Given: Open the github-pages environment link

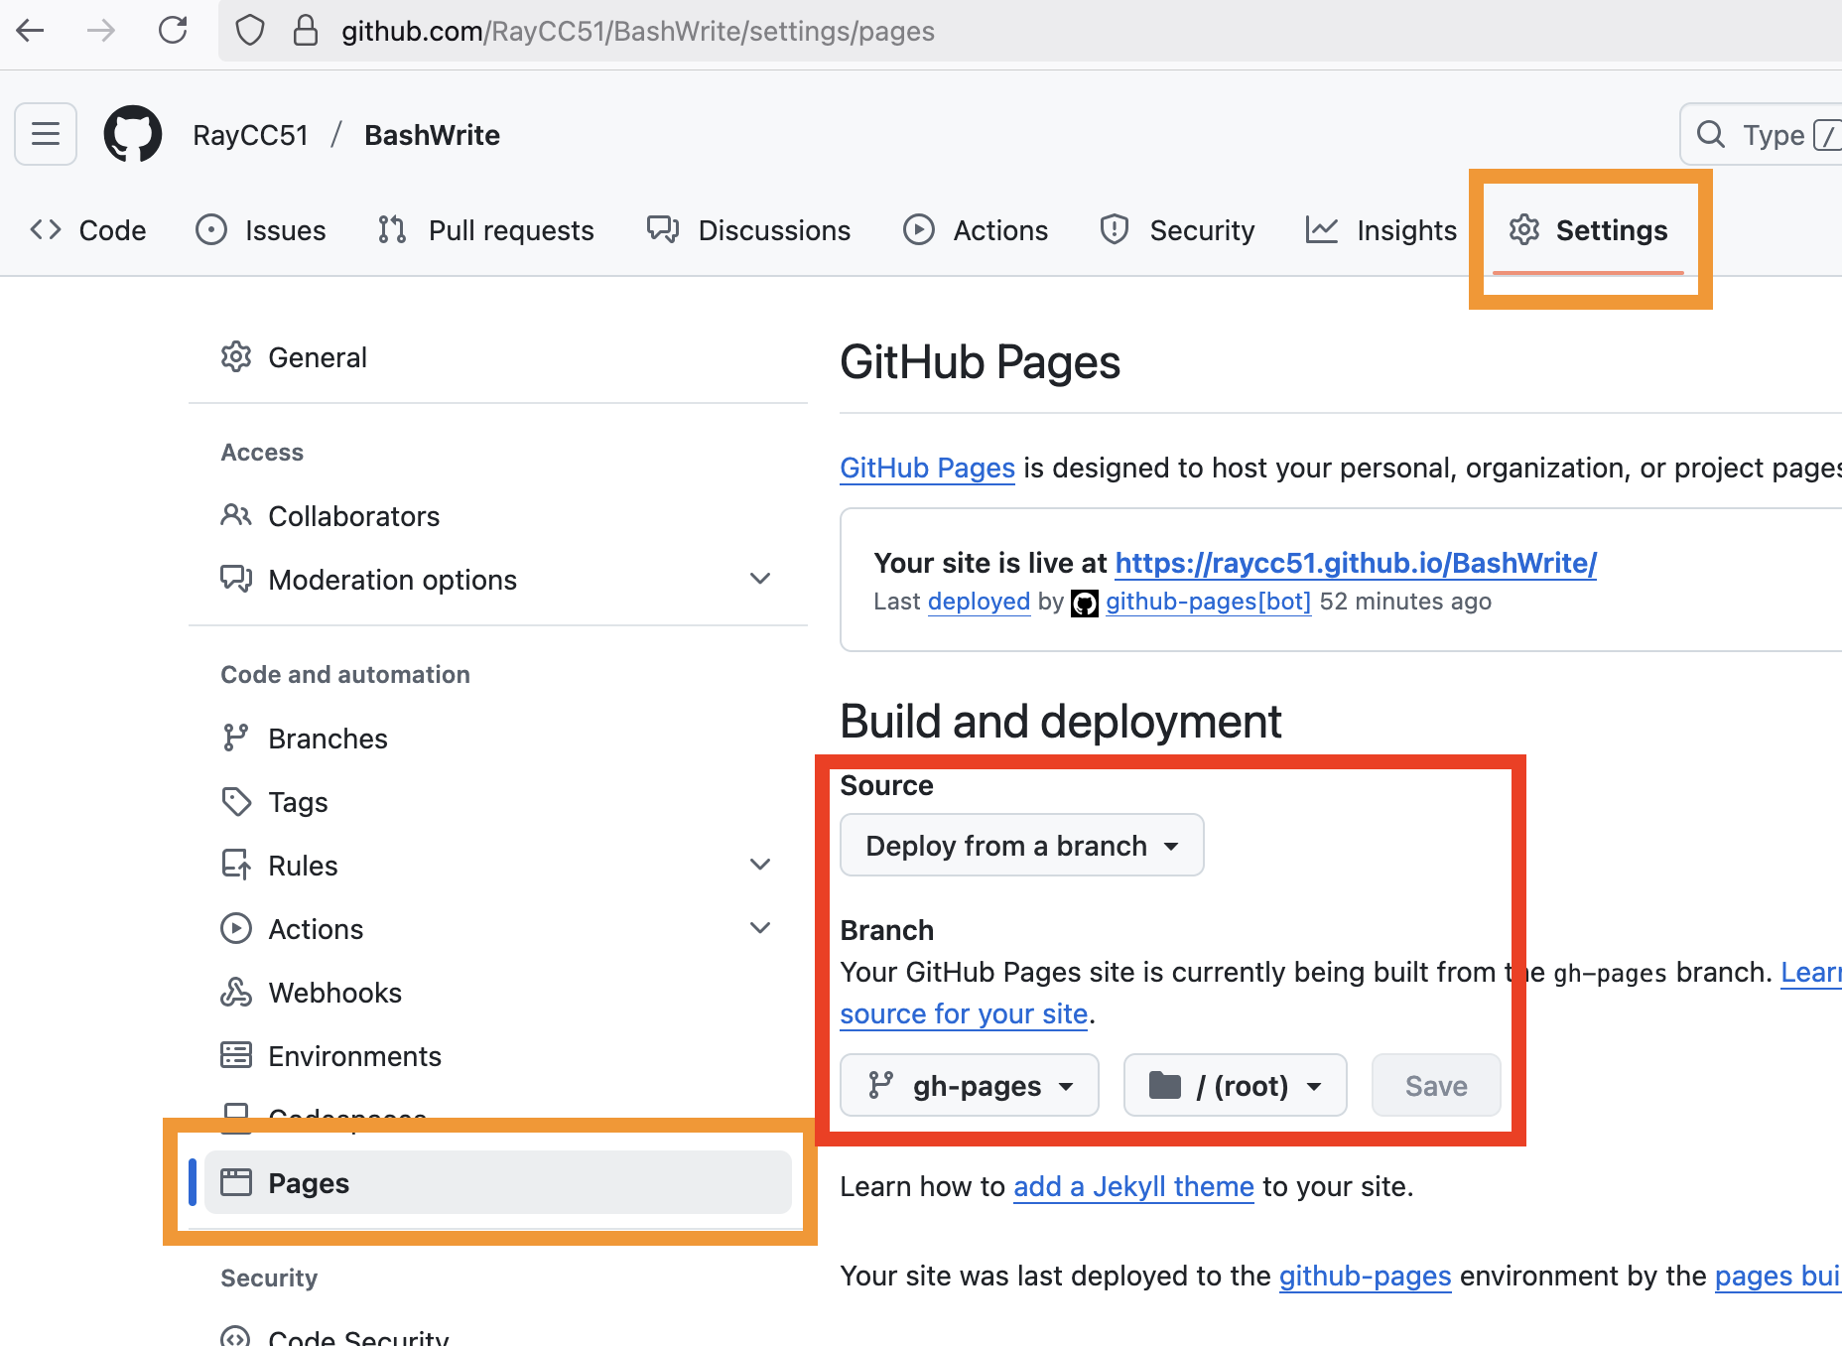Looking at the screenshot, I should [x=1365, y=1276].
